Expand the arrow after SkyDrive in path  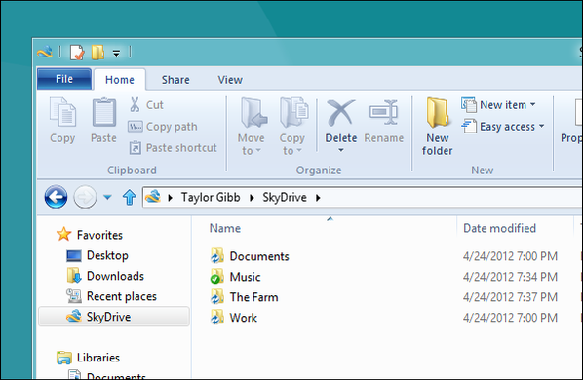[318, 198]
